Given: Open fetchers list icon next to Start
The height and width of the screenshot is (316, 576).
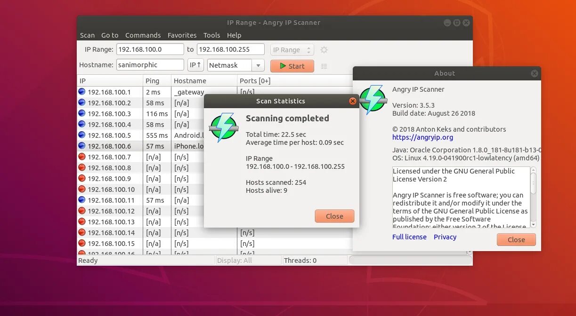Looking at the screenshot, I should tap(324, 66).
